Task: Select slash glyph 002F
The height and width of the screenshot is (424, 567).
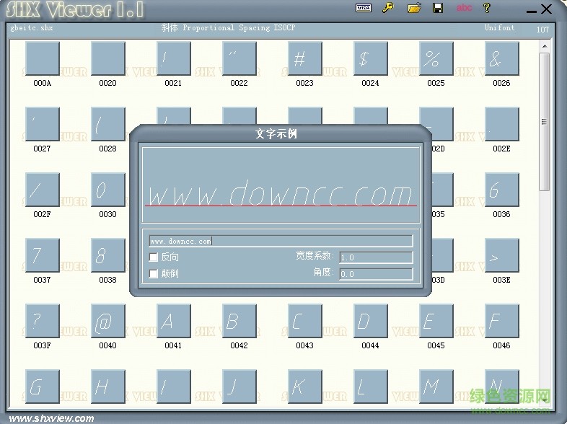Action: (43, 190)
